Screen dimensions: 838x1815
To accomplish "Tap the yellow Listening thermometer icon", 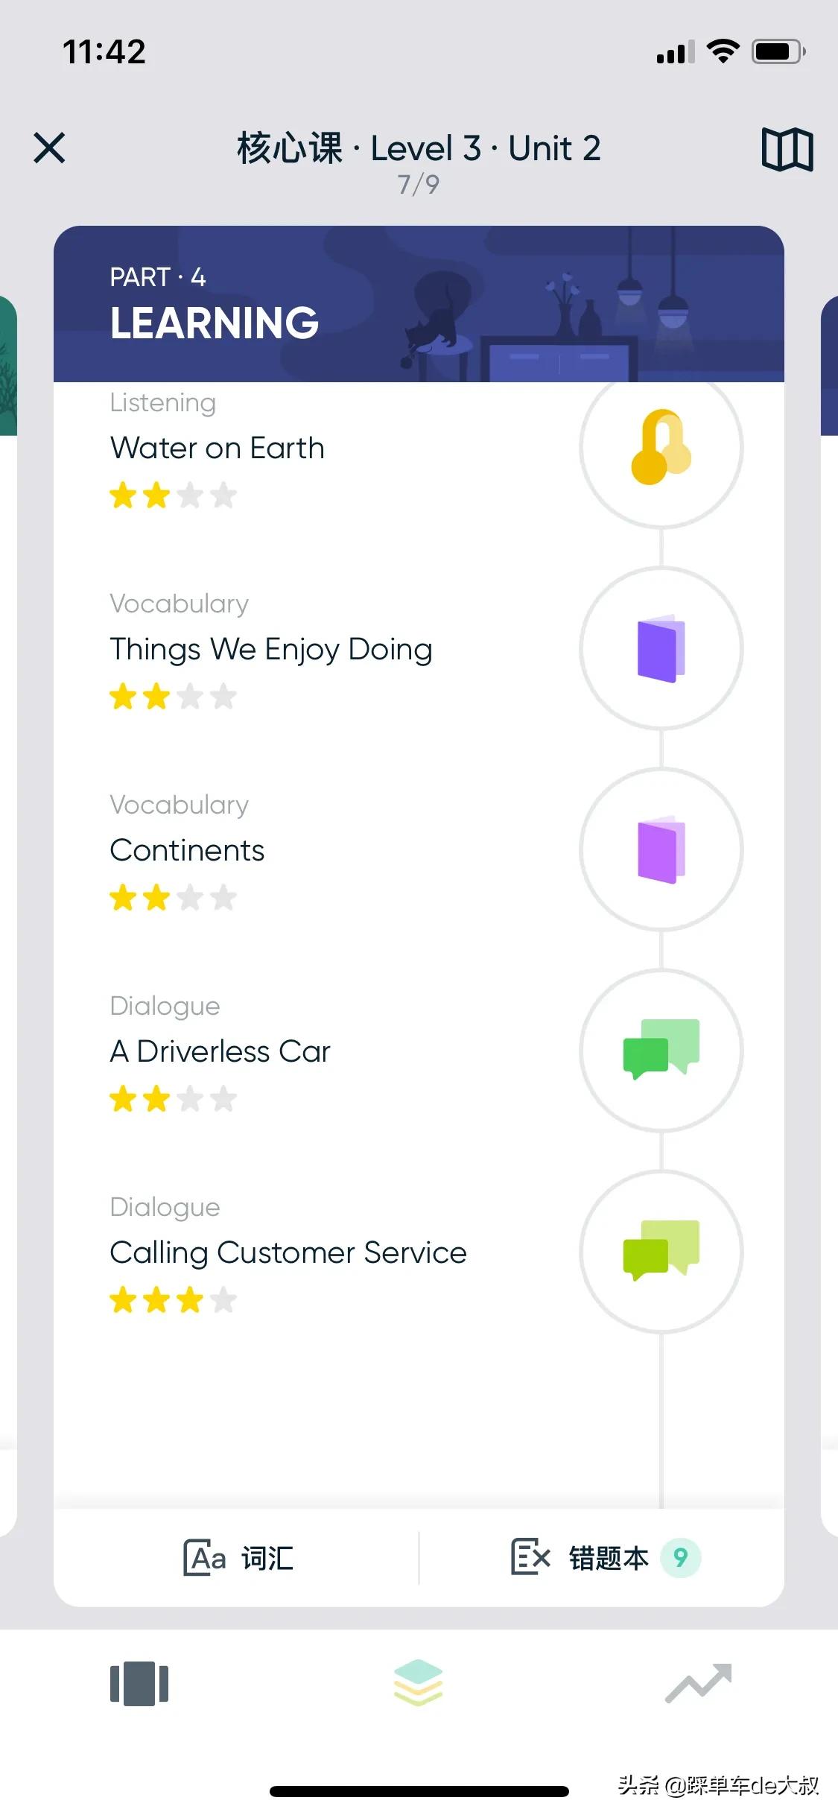I will 661,447.
